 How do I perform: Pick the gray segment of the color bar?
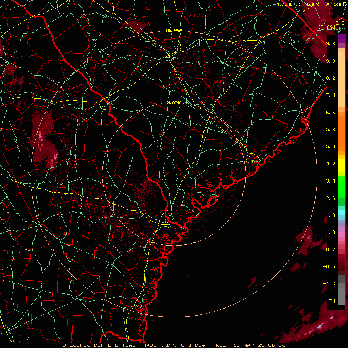341,290
